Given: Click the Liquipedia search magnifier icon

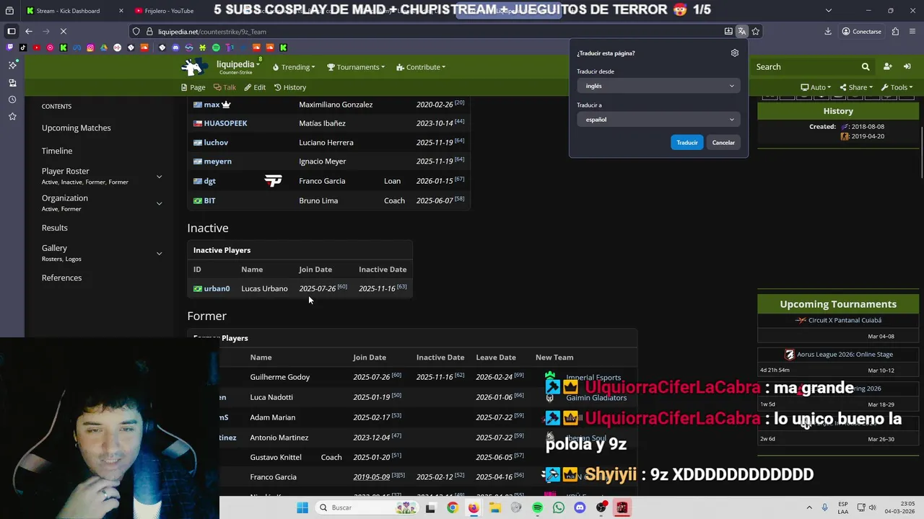Looking at the screenshot, I should [866, 67].
